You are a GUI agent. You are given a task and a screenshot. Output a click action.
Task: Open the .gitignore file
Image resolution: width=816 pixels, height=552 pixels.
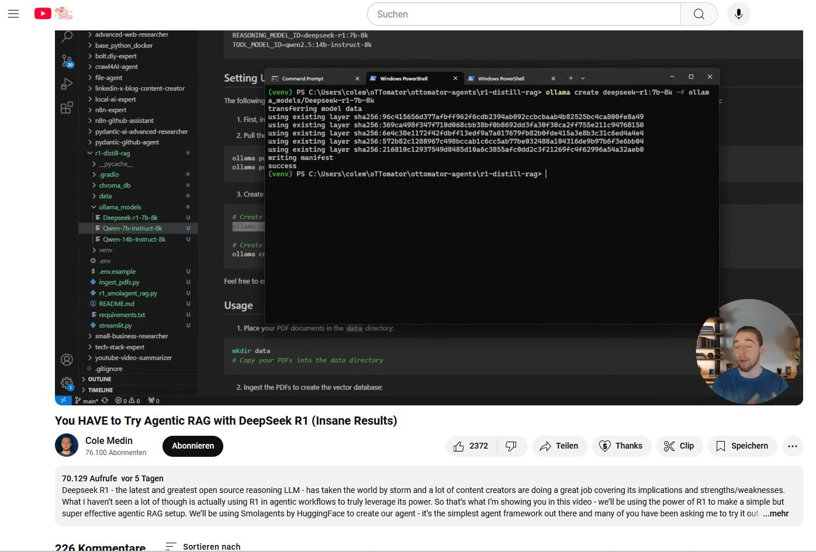pyautogui.click(x=110, y=369)
